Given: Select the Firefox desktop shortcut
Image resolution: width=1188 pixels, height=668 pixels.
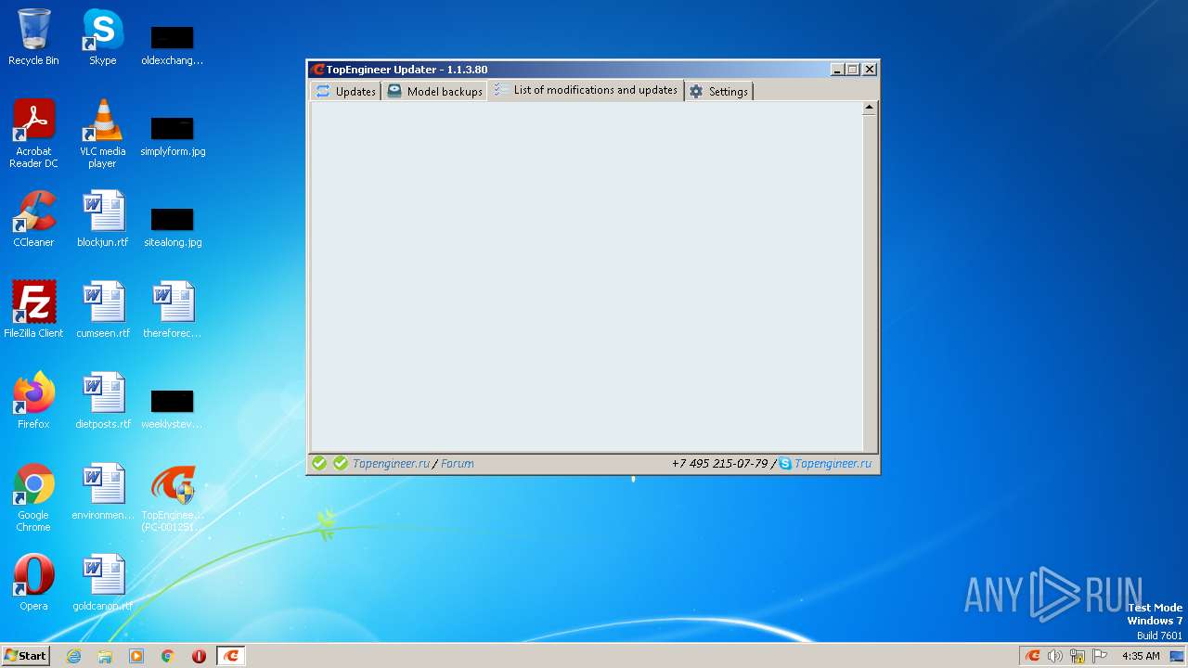Looking at the screenshot, I should click(33, 401).
